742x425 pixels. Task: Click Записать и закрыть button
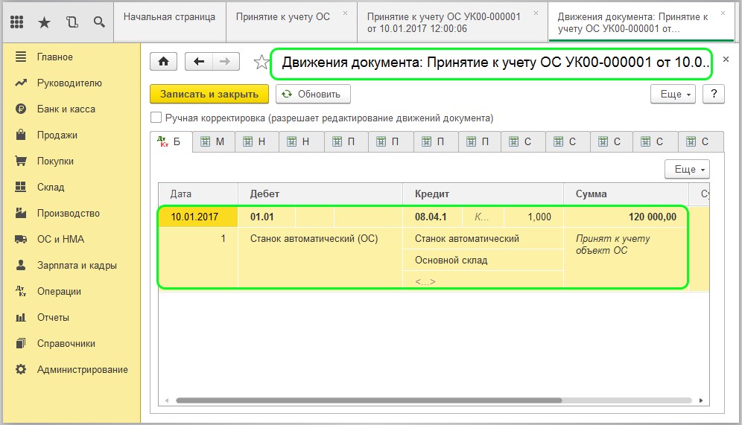tap(209, 94)
